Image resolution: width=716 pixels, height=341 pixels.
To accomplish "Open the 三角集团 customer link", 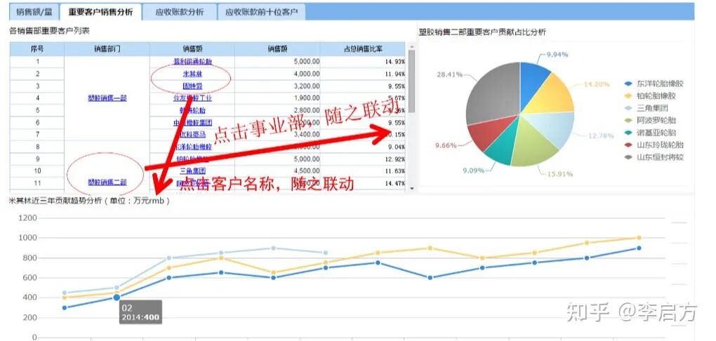I will (x=193, y=170).
